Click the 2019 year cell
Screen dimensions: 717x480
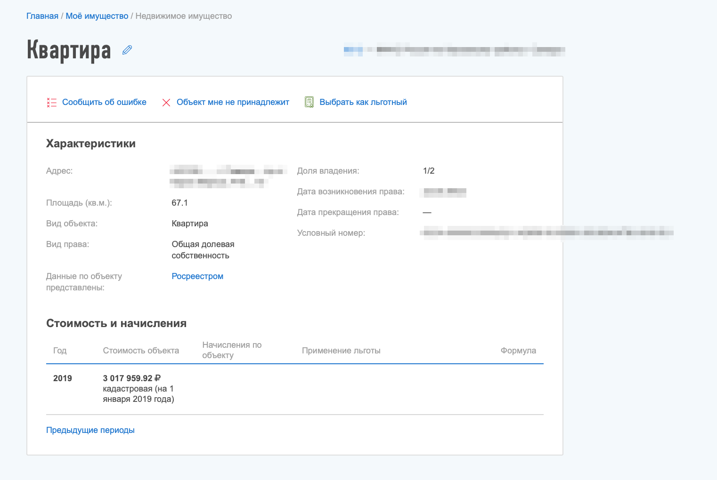point(63,378)
